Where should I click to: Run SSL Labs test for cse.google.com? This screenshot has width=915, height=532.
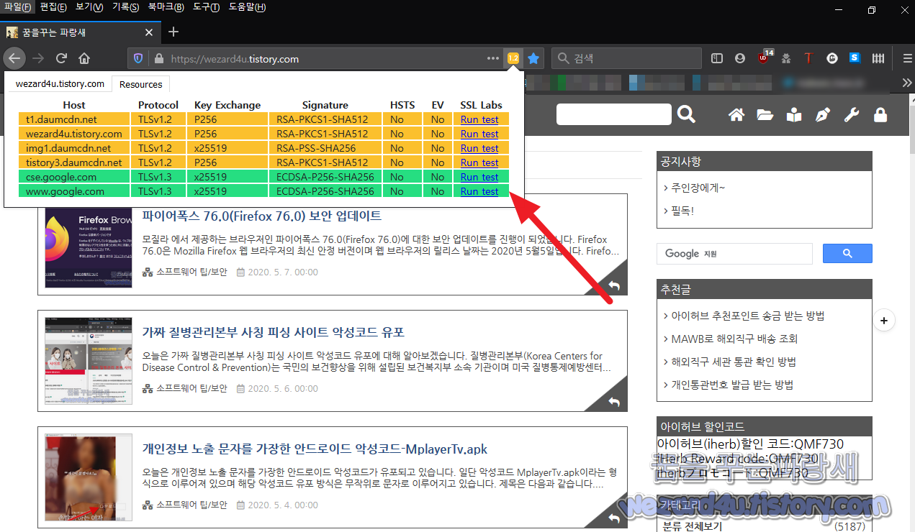[x=479, y=177]
